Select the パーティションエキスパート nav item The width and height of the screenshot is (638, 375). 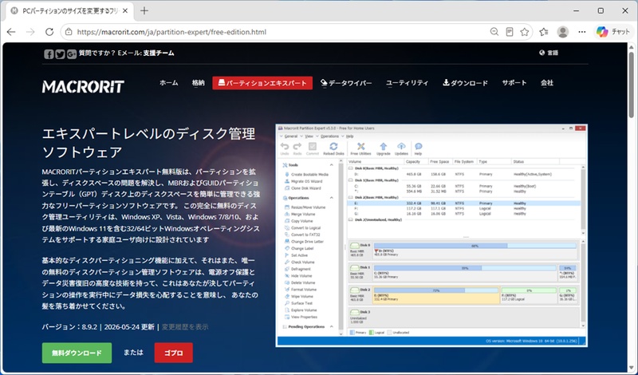pyautogui.click(x=262, y=83)
